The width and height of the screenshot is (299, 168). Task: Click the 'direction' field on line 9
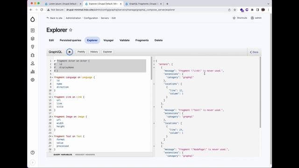pos(63,87)
